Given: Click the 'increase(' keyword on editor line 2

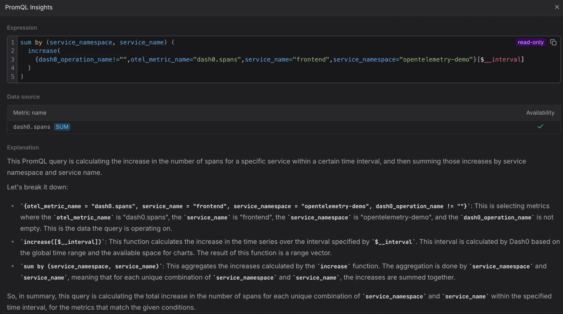Looking at the screenshot, I should (44, 51).
